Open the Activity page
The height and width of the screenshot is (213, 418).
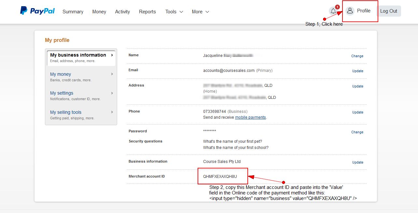122,12
